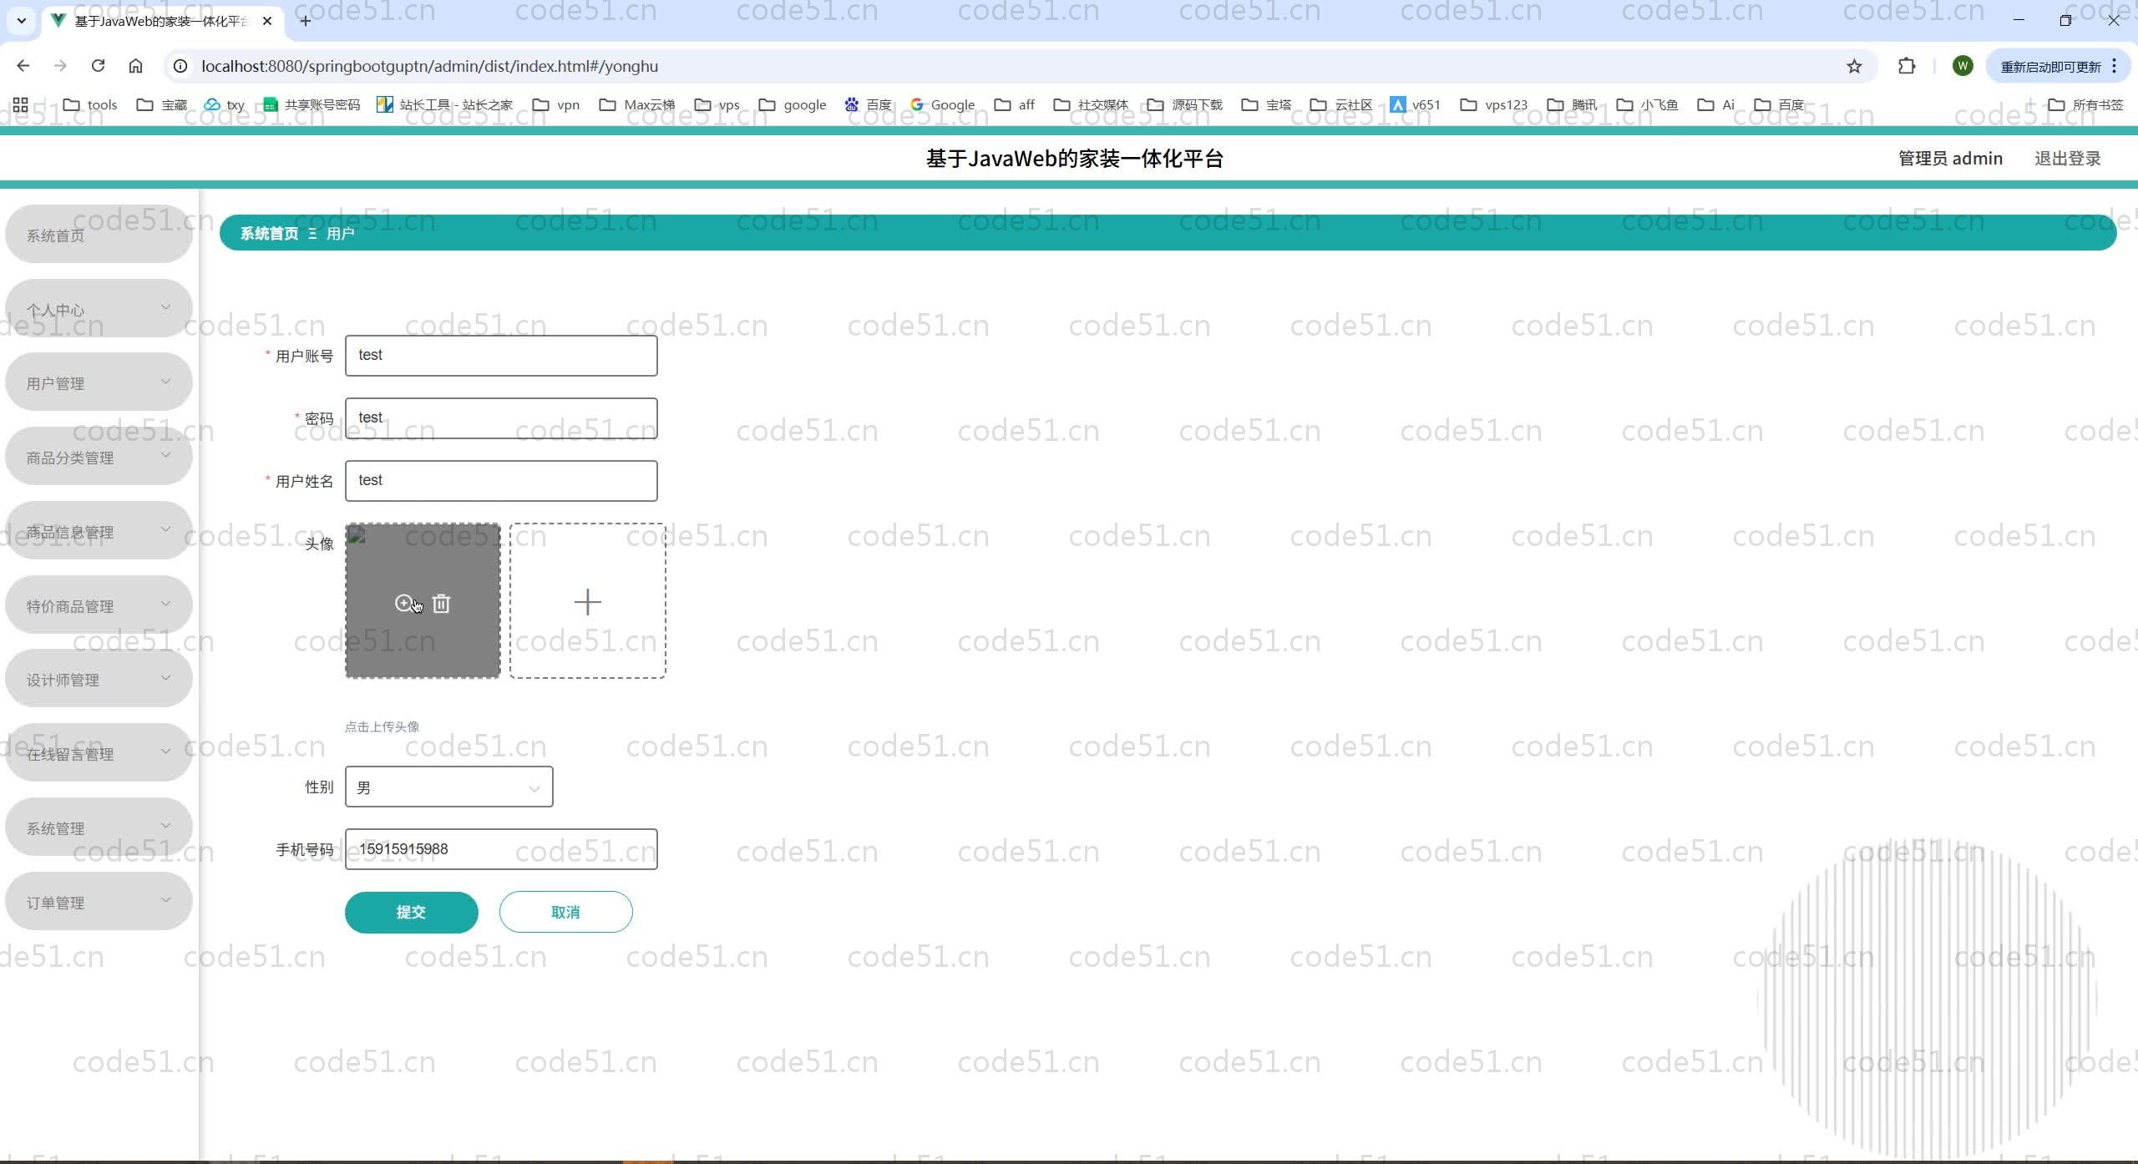Go to browser home page icon
Screen dimensions: 2138x1164
(135, 66)
